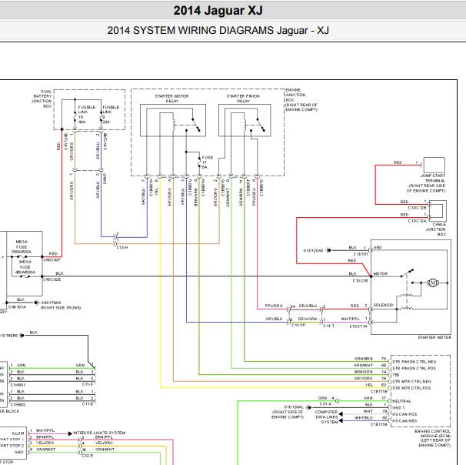Select the "NEUTRAL" ECM pin label
466x465 pixels.
401,401
